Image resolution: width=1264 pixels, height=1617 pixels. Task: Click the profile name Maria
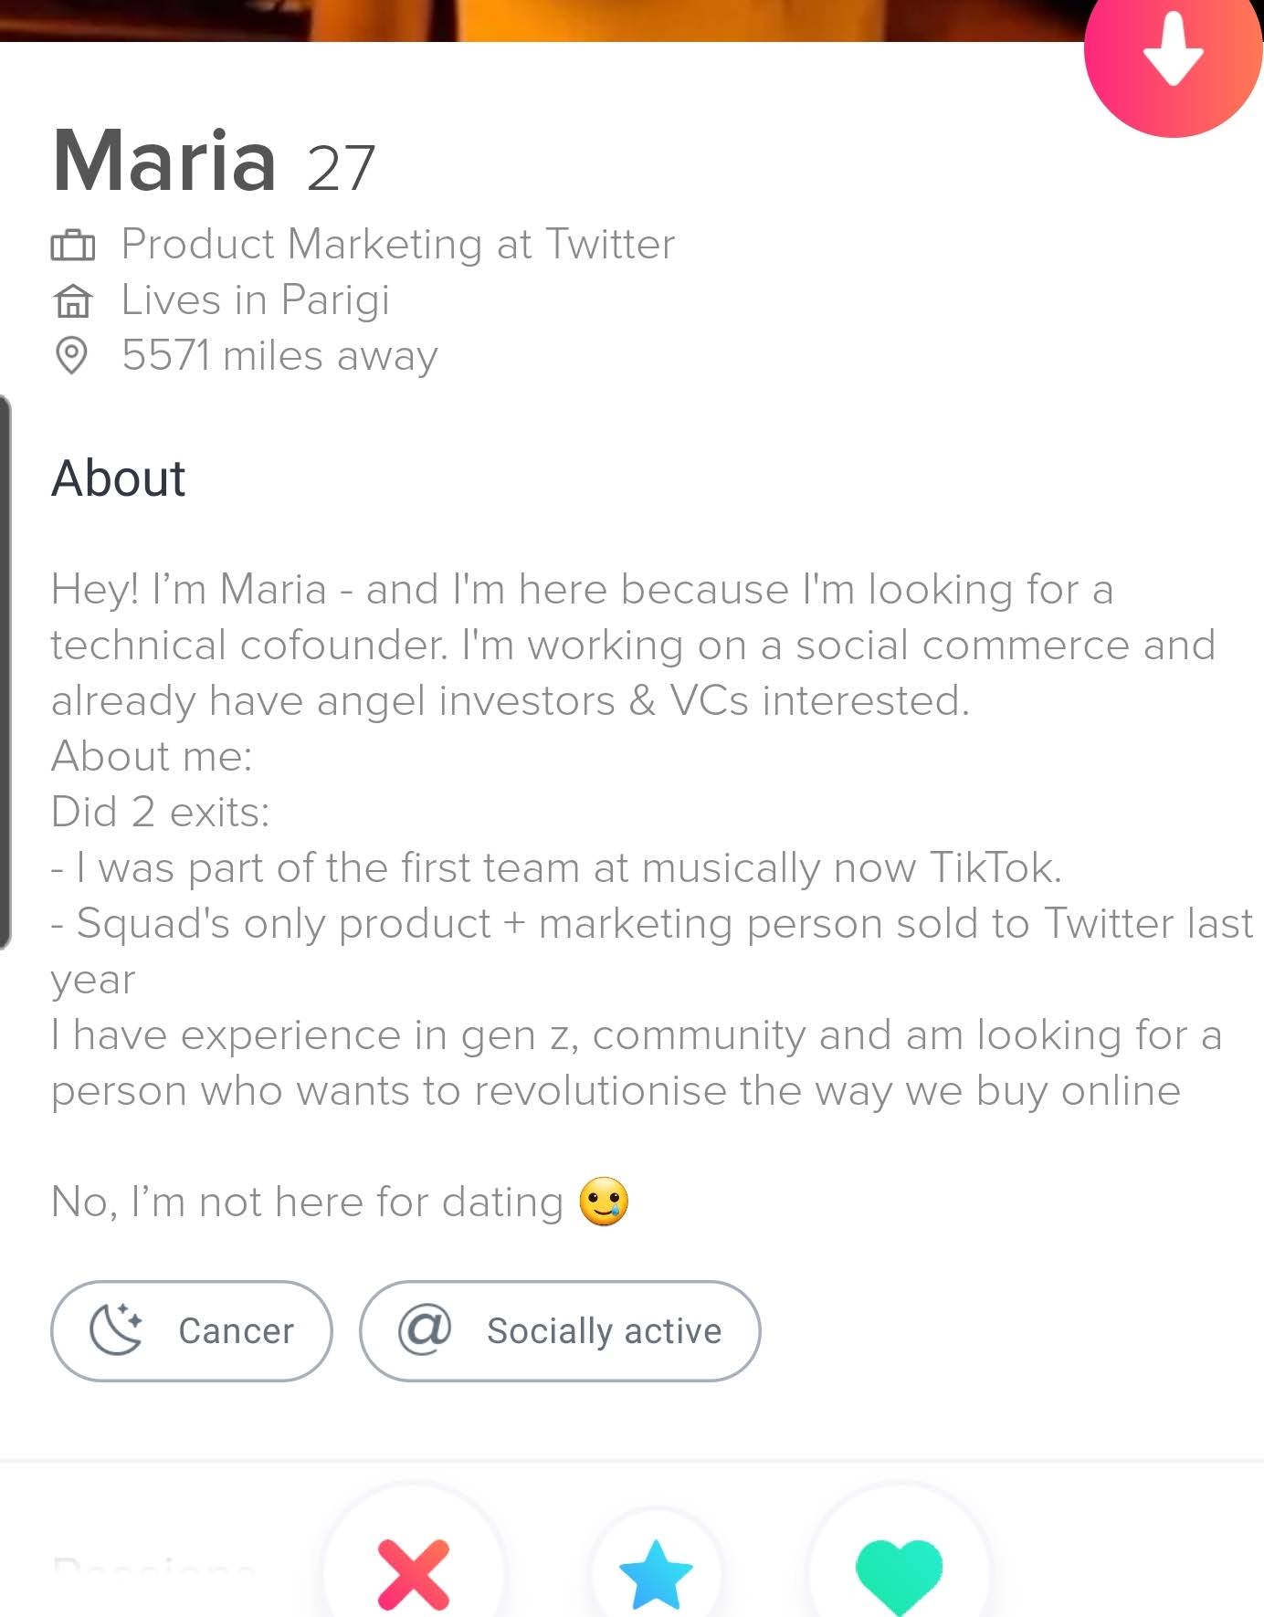click(164, 162)
